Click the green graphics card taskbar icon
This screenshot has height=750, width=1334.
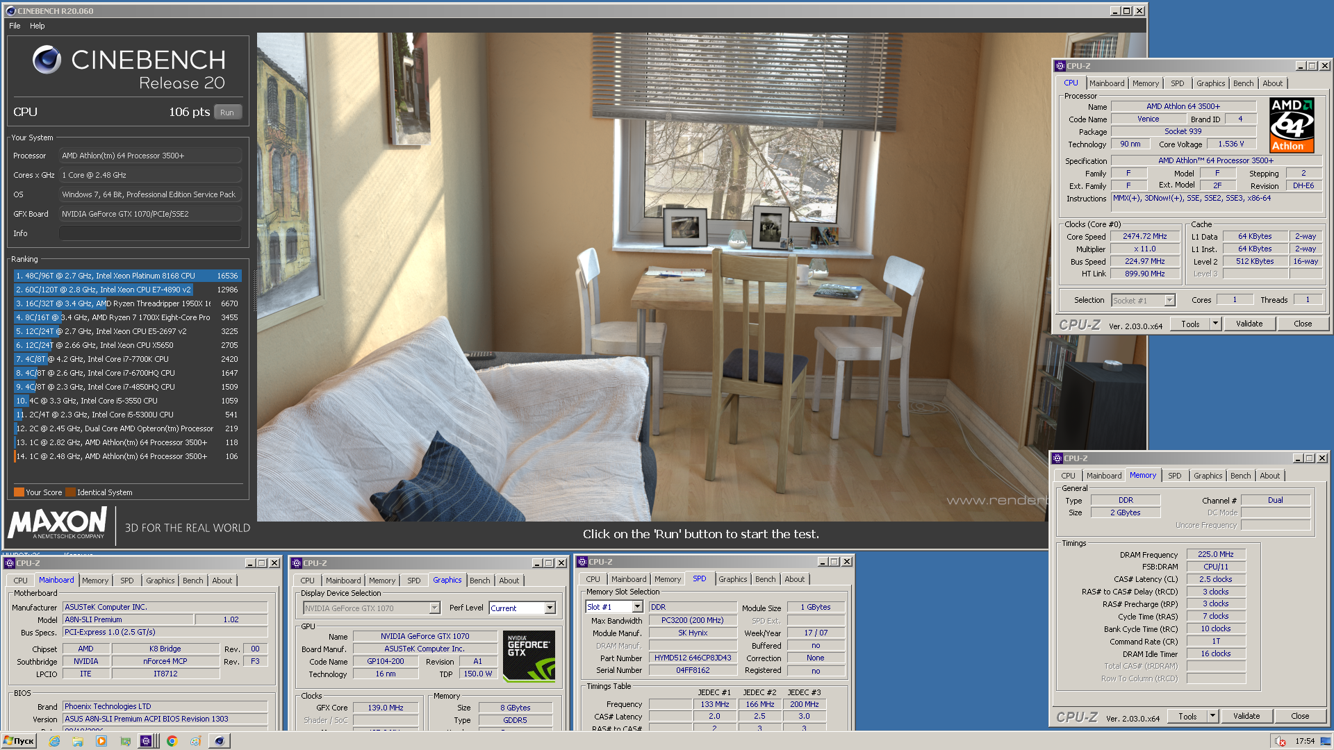(125, 741)
